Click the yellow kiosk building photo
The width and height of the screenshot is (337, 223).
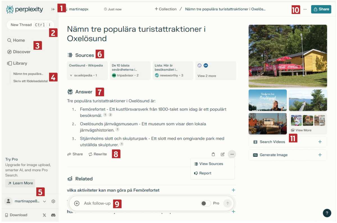click(x=288, y=56)
